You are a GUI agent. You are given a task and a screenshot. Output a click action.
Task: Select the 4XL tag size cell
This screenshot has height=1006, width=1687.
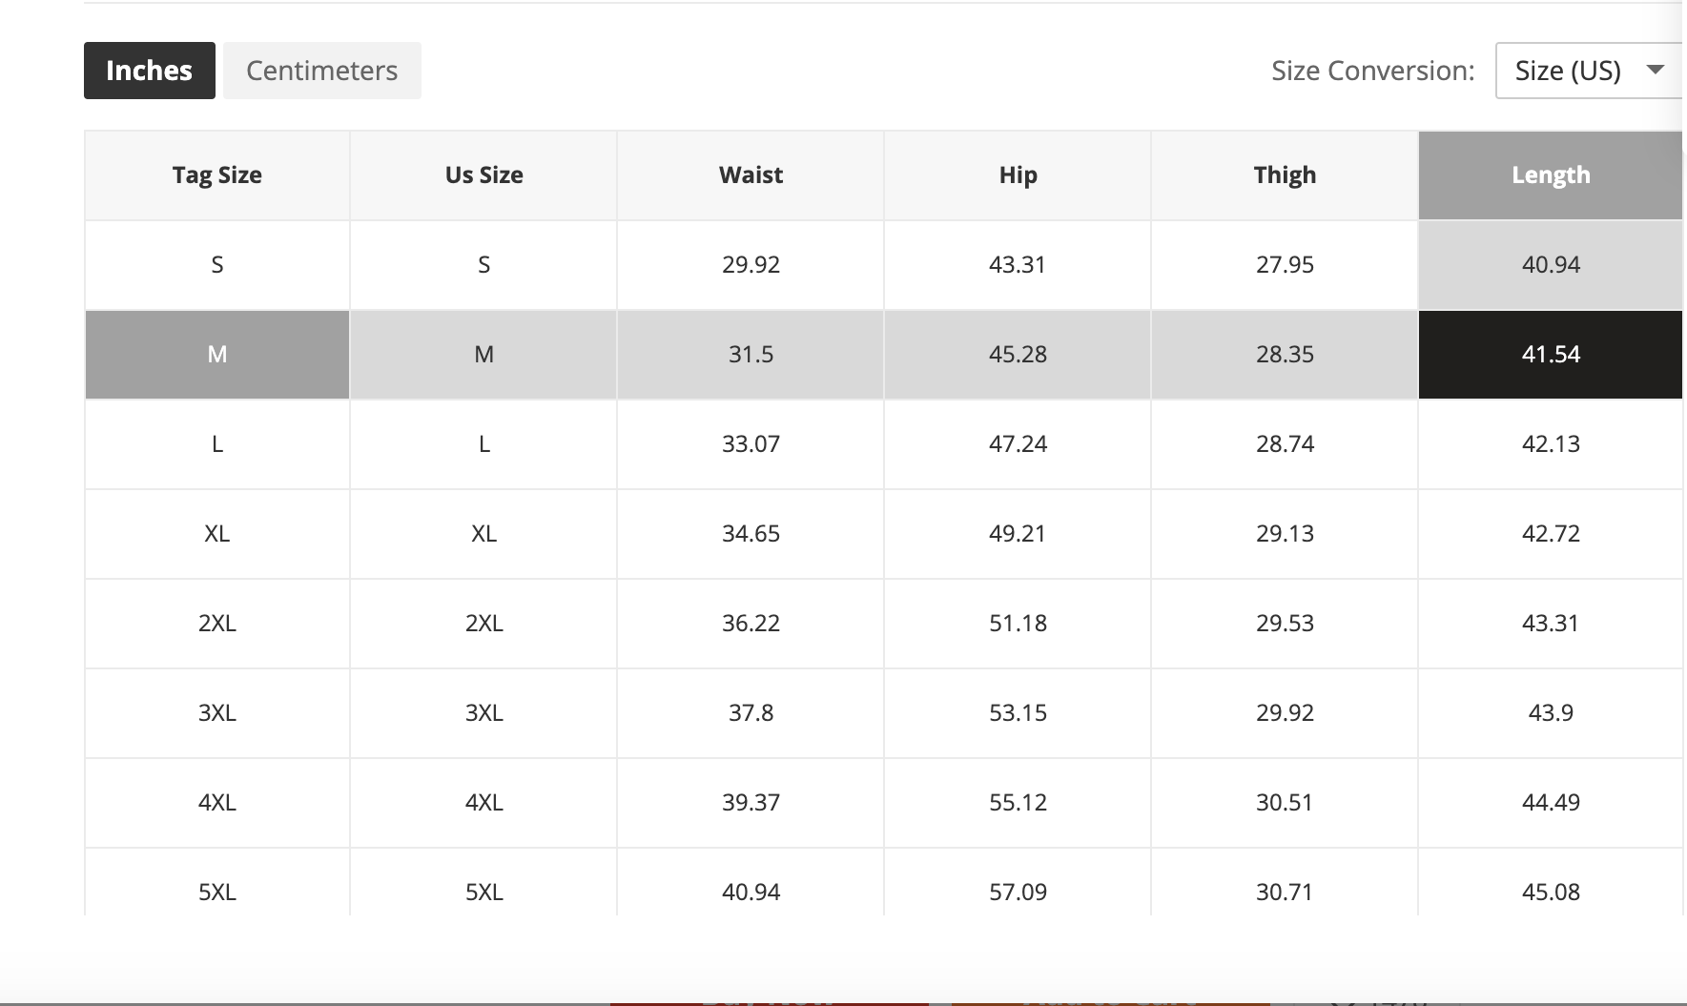pyautogui.click(x=217, y=803)
